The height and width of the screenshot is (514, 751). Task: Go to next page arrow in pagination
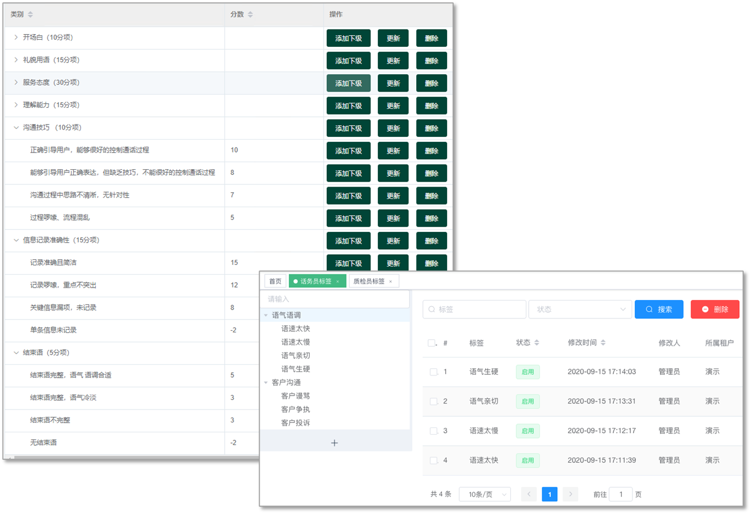(570, 494)
